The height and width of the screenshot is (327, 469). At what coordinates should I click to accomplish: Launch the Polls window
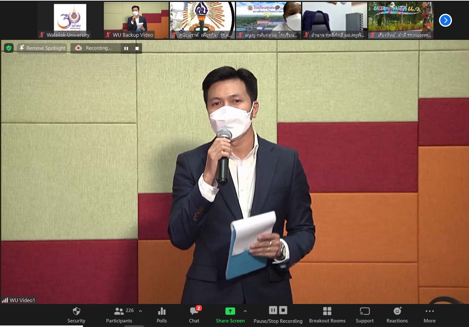[x=162, y=315]
